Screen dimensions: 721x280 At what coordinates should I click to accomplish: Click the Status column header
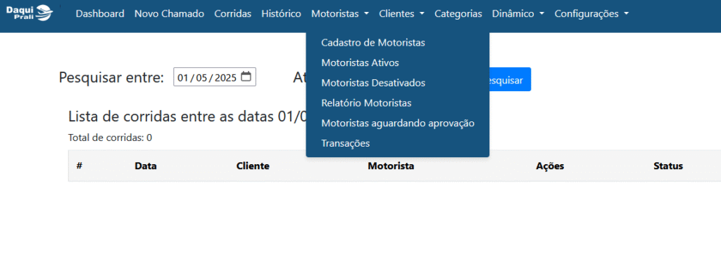(x=668, y=166)
